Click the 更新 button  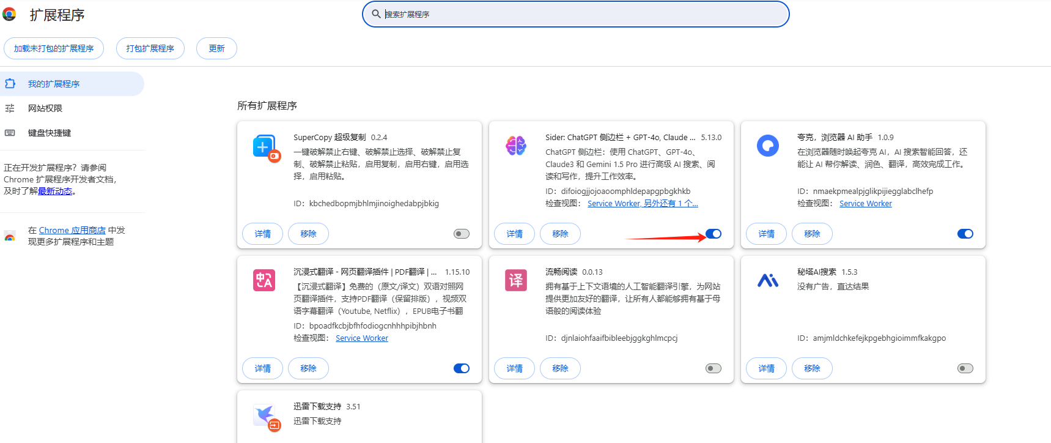[x=216, y=48]
